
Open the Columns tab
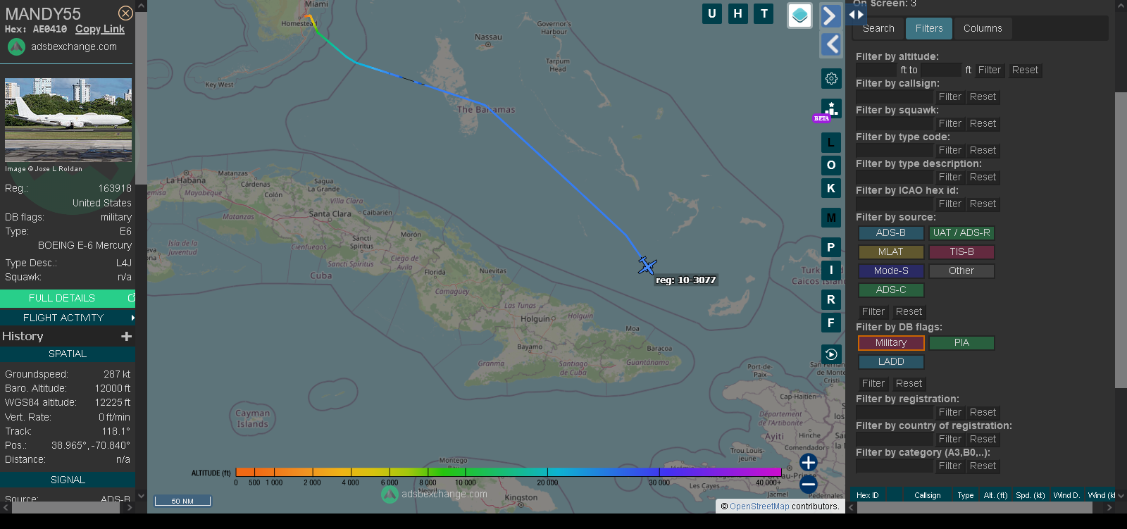pyautogui.click(x=983, y=29)
